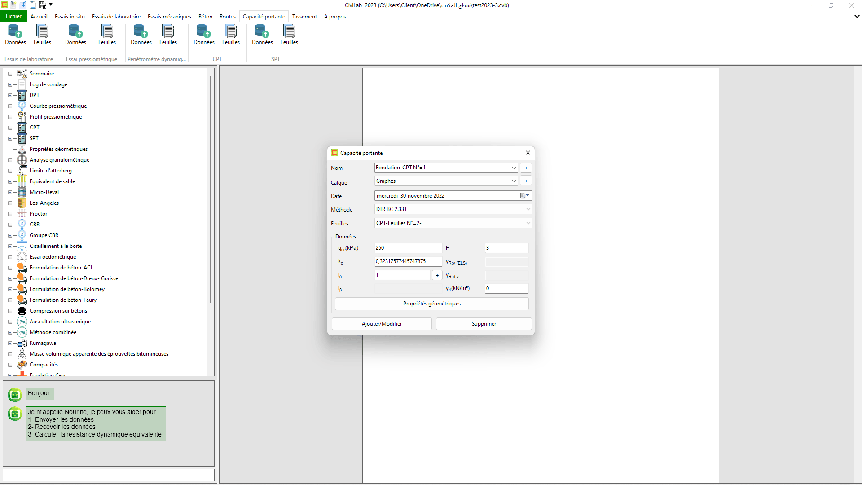This screenshot has height=485, width=862.
Task: Click the DPT tree icon
Action: pos(22,95)
